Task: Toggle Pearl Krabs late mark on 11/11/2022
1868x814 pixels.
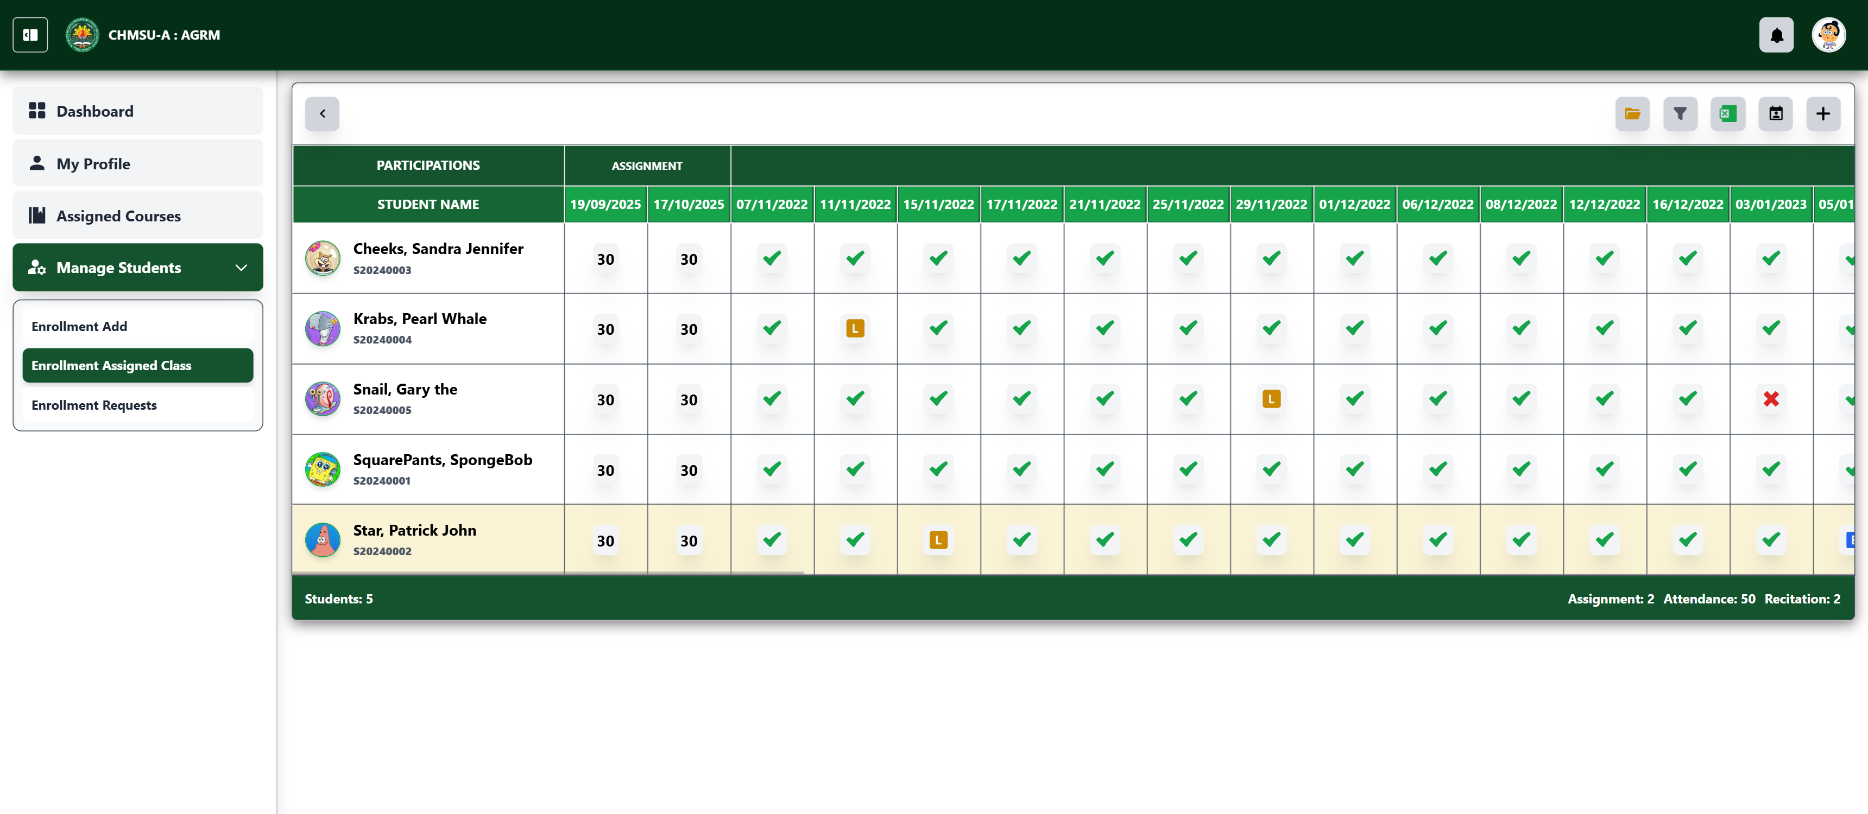Action: click(x=855, y=328)
